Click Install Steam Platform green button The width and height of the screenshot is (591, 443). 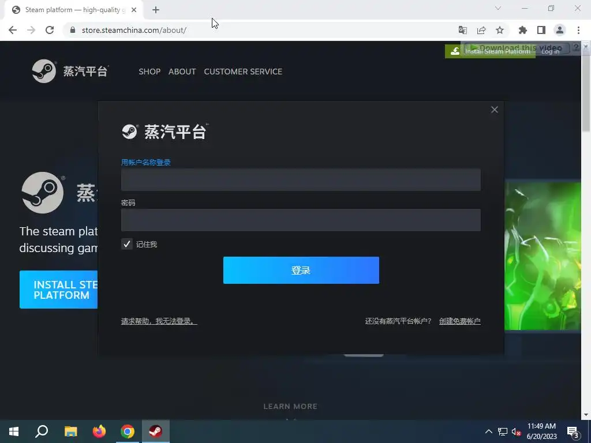pyautogui.click(x=490, y=51)
